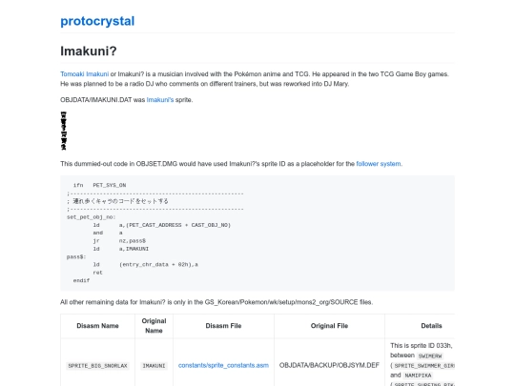Click the SPRITE_BIG_SNORLAX code cell
This screenshot has width=515, height=386.
point(97,366)
